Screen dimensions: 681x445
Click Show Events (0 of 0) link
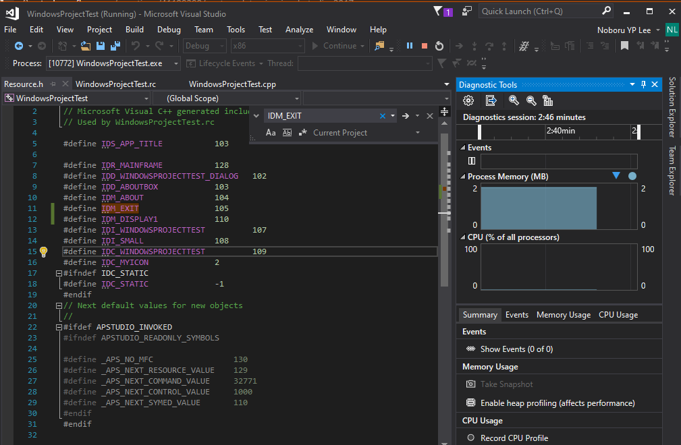[516, 349]
